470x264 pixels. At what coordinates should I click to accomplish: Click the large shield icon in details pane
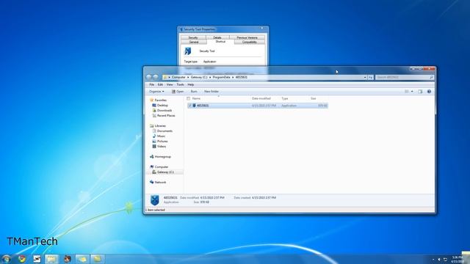[x=155, y=200]
